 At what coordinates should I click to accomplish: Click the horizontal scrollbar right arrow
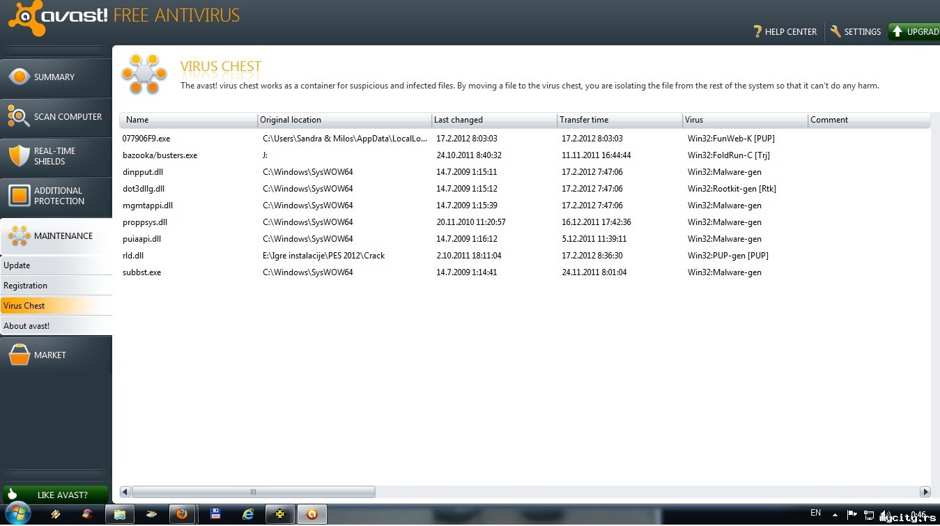pos(925,492)
